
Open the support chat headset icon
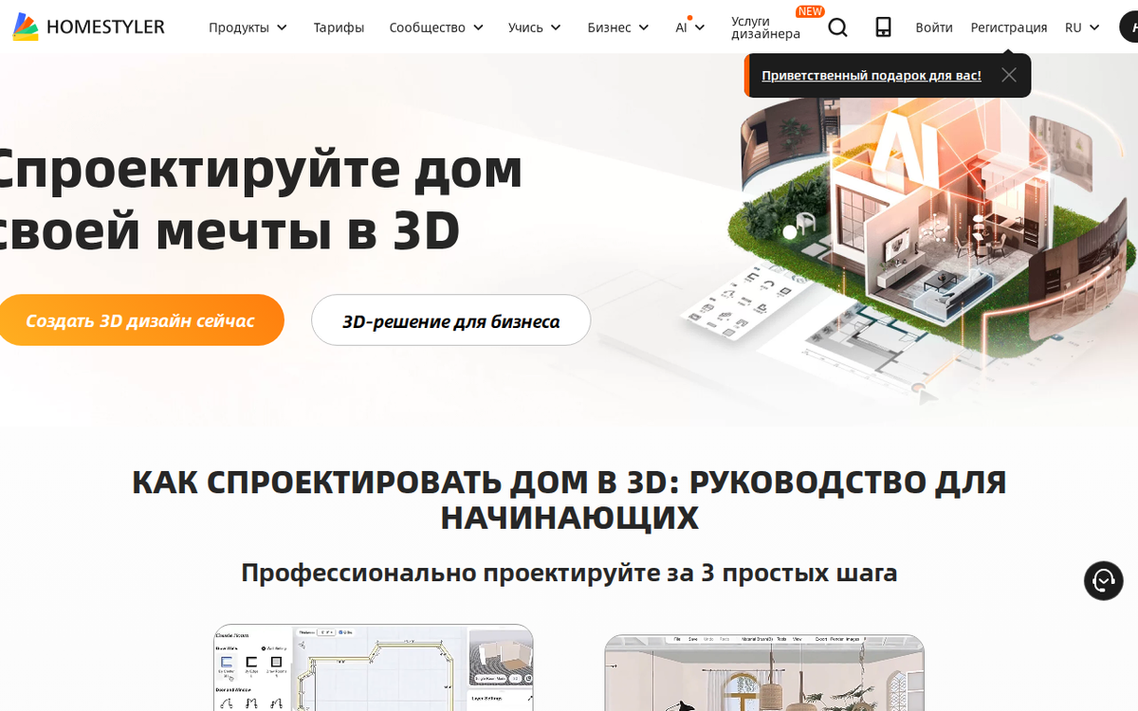1103,580
